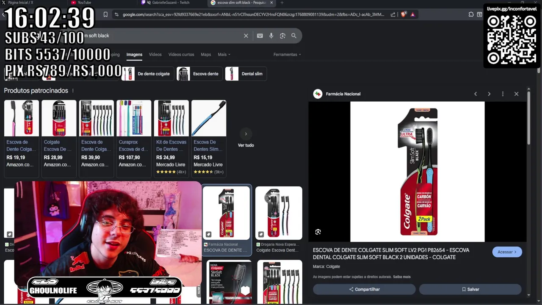This screenshot has height=305, width=542.
Task: Open the site info icon beside URL
Action: click(x=116, y=14)
